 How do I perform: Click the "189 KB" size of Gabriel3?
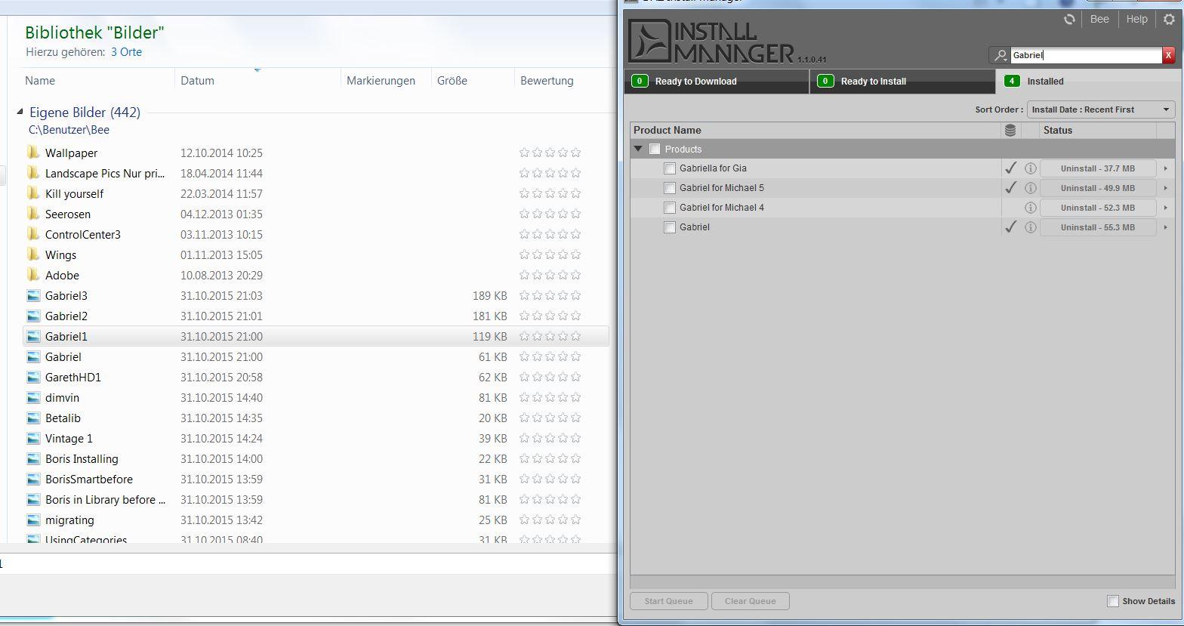coord(490,296)
